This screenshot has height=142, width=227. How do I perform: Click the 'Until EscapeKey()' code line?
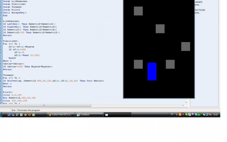[15, 12]
